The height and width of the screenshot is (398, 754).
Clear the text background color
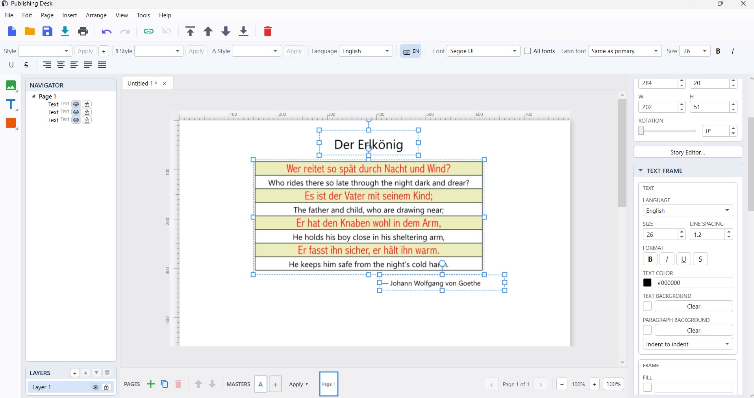[694, 306]
